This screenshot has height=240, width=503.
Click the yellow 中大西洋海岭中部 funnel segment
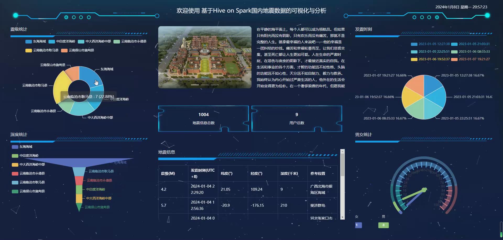coord(79,198)
